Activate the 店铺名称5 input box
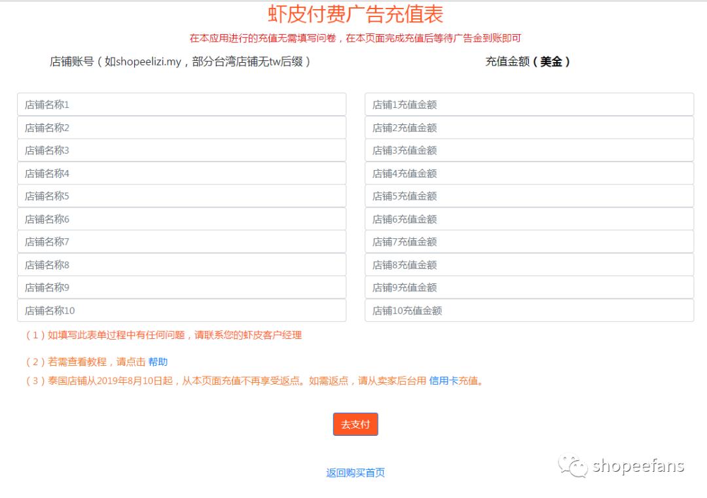707x498 pixels. tap(182, 196)
